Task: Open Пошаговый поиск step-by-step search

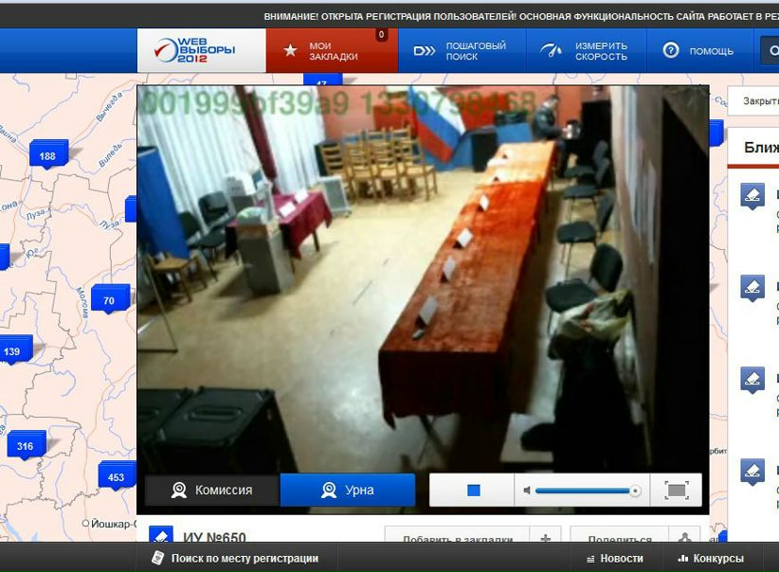Action: click(461, 51)
